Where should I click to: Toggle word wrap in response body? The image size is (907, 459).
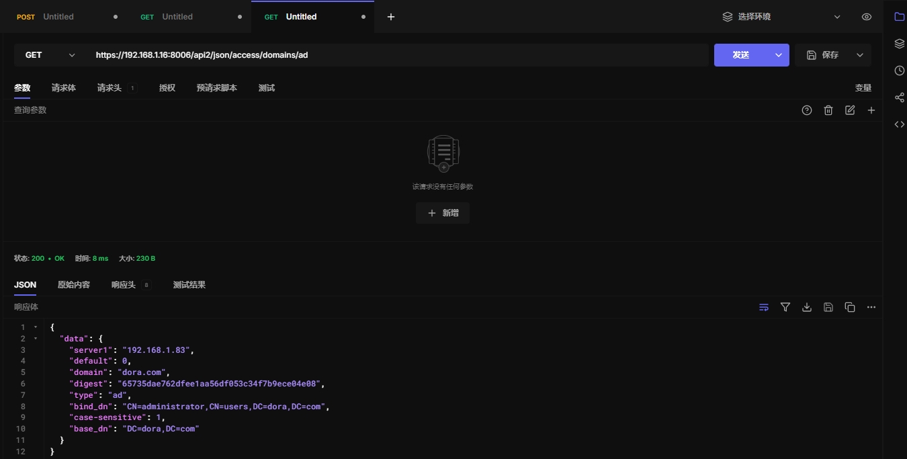coord(764,307)
